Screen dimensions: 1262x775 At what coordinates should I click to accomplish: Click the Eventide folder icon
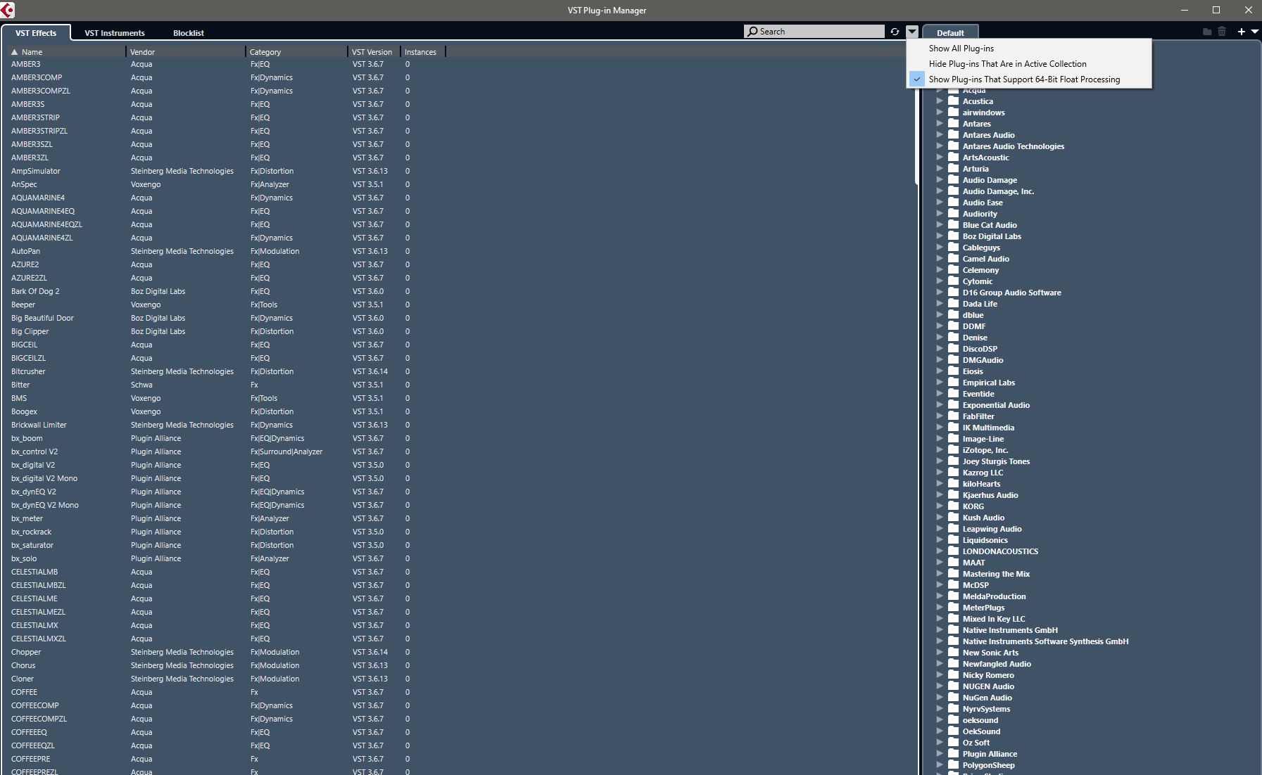coord(954,393)
